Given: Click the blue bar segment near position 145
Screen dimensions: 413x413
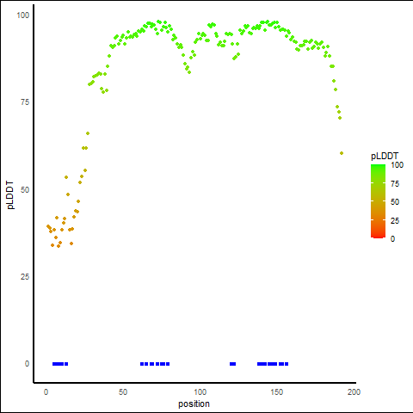Looking at the screenshot, I should click(x=272, y=364).
